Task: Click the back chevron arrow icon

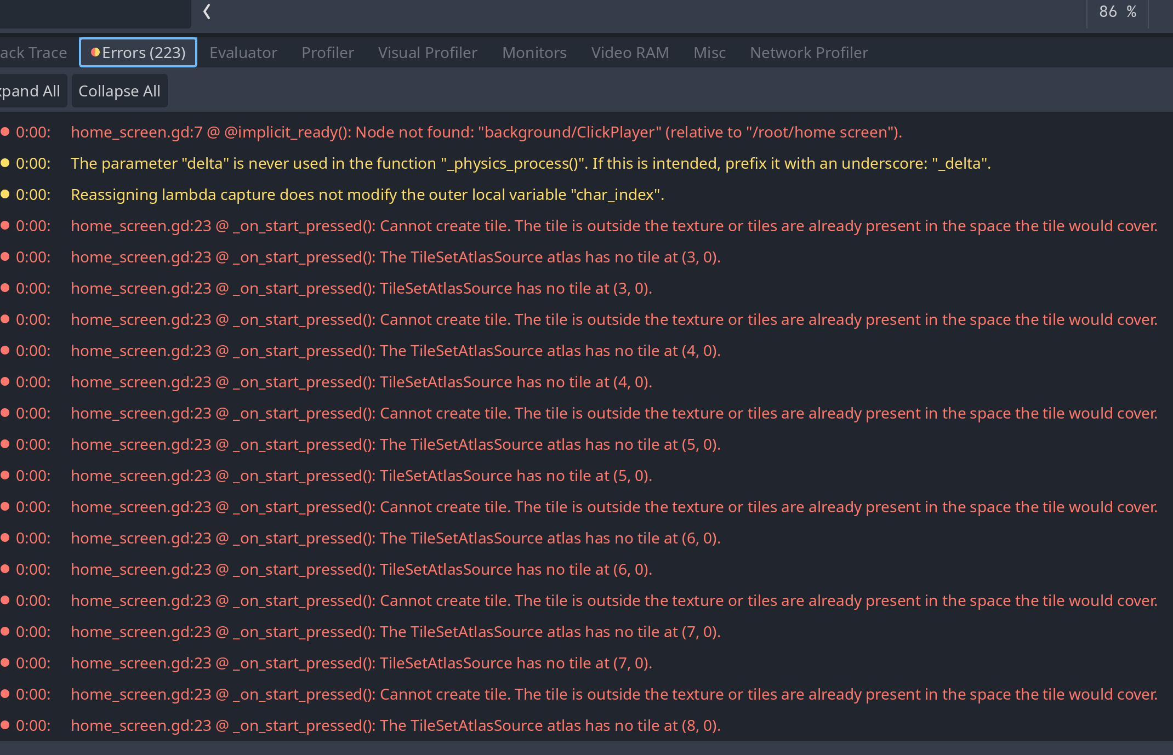Action: [x=207, y=12]
